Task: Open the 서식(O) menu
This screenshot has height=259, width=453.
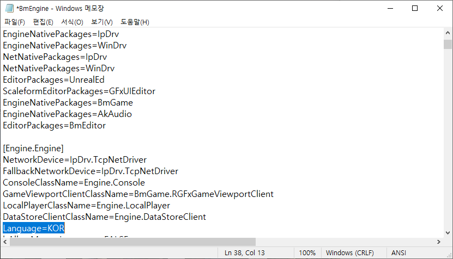Action: pyautogui.click(x=72, y=22)
